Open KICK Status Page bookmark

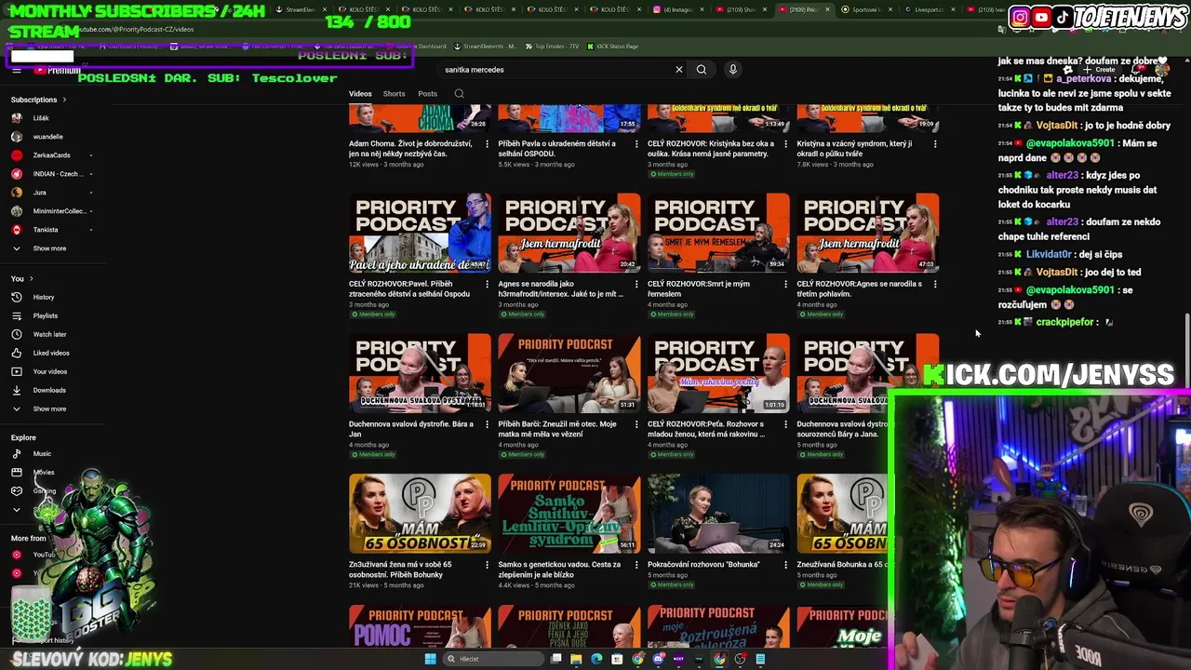611,46
